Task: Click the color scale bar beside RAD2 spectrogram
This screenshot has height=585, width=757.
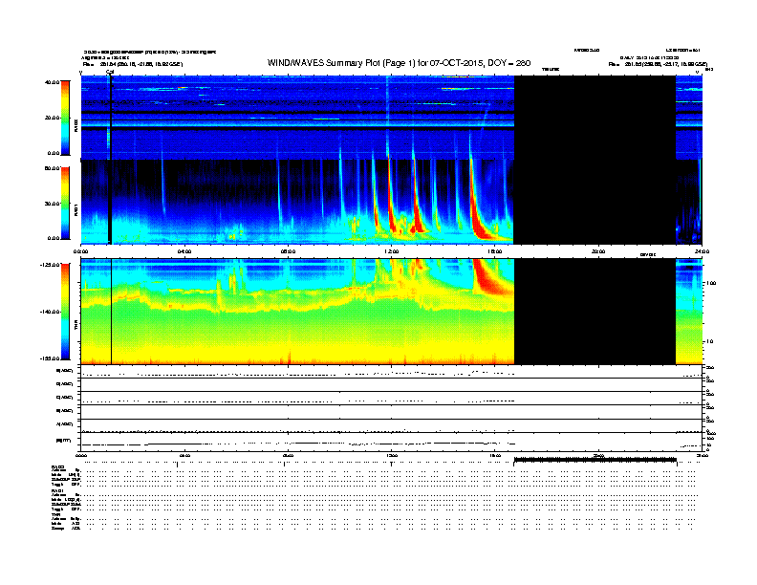Action: point(65,118)
